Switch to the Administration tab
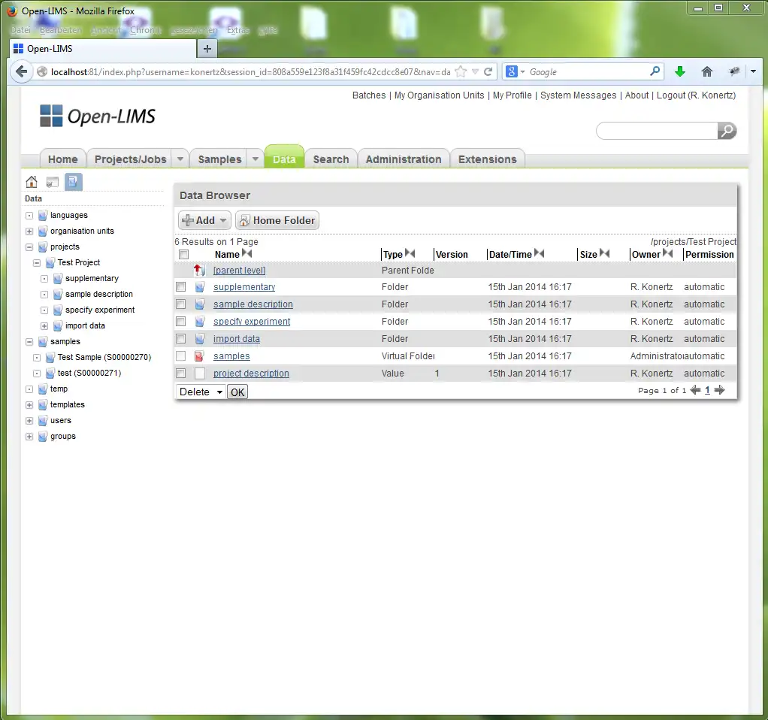768x720 pixels. coord(404,159)
